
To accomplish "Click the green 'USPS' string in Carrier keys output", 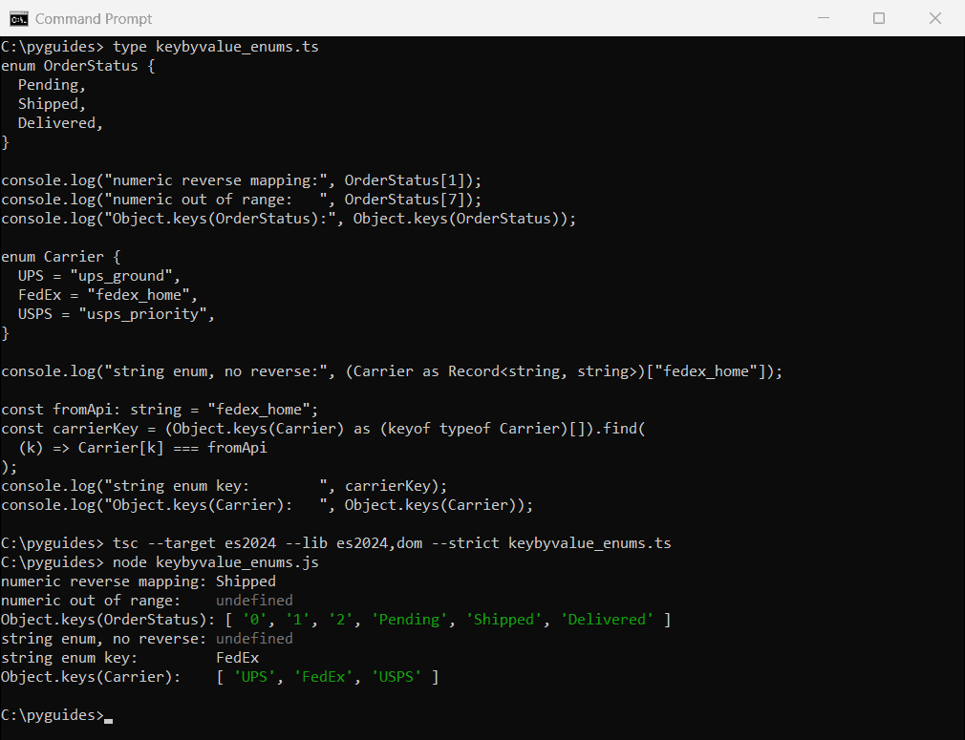I will coord(397,677).
